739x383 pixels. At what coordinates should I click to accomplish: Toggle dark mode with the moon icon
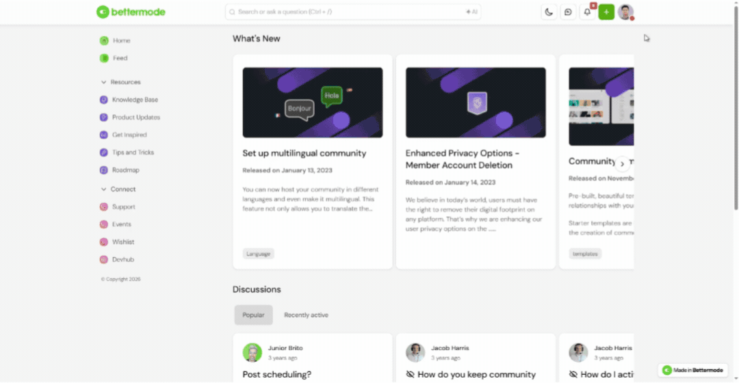[549, 12]
